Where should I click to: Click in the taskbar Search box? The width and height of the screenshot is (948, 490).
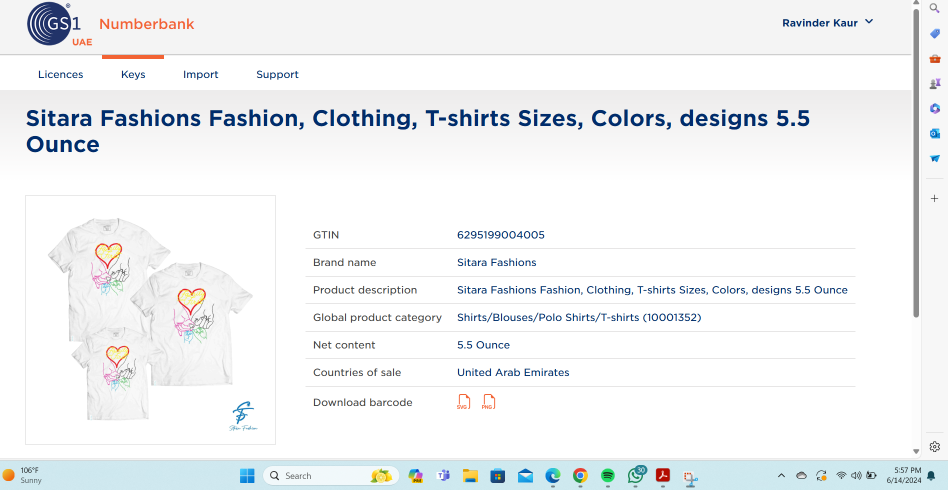(x=331, y=475)
